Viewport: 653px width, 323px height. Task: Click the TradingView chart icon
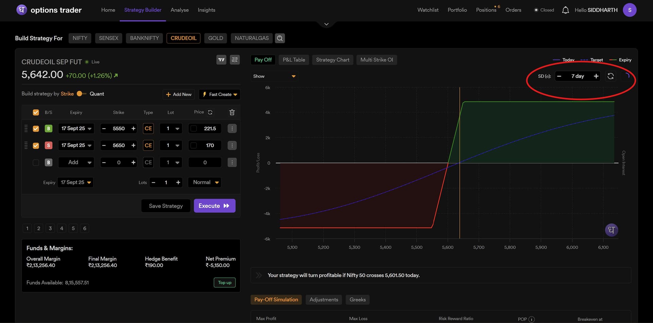click(221, 60)
